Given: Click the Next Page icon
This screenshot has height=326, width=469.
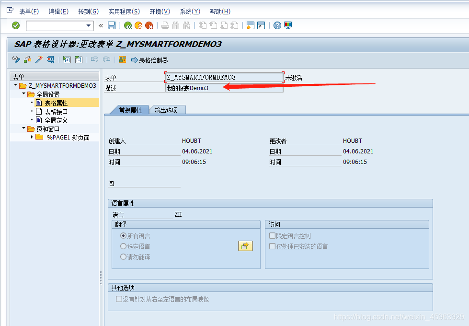Looking at the screenshot, I should click(x=224, y=26).
